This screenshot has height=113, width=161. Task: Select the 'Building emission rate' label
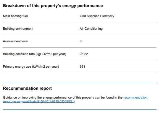(x=19, y=54)
